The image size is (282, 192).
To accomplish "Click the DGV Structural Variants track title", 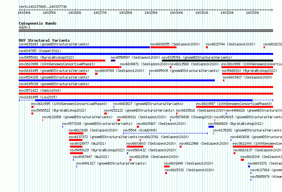I will [44, 40].
